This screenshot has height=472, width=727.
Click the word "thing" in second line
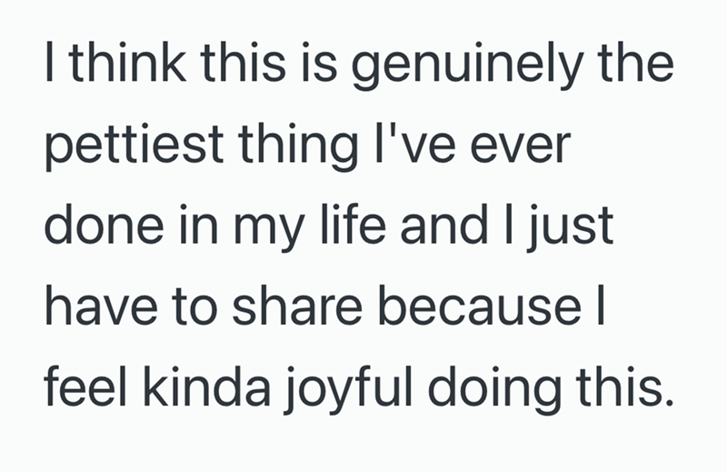(299, 146)
